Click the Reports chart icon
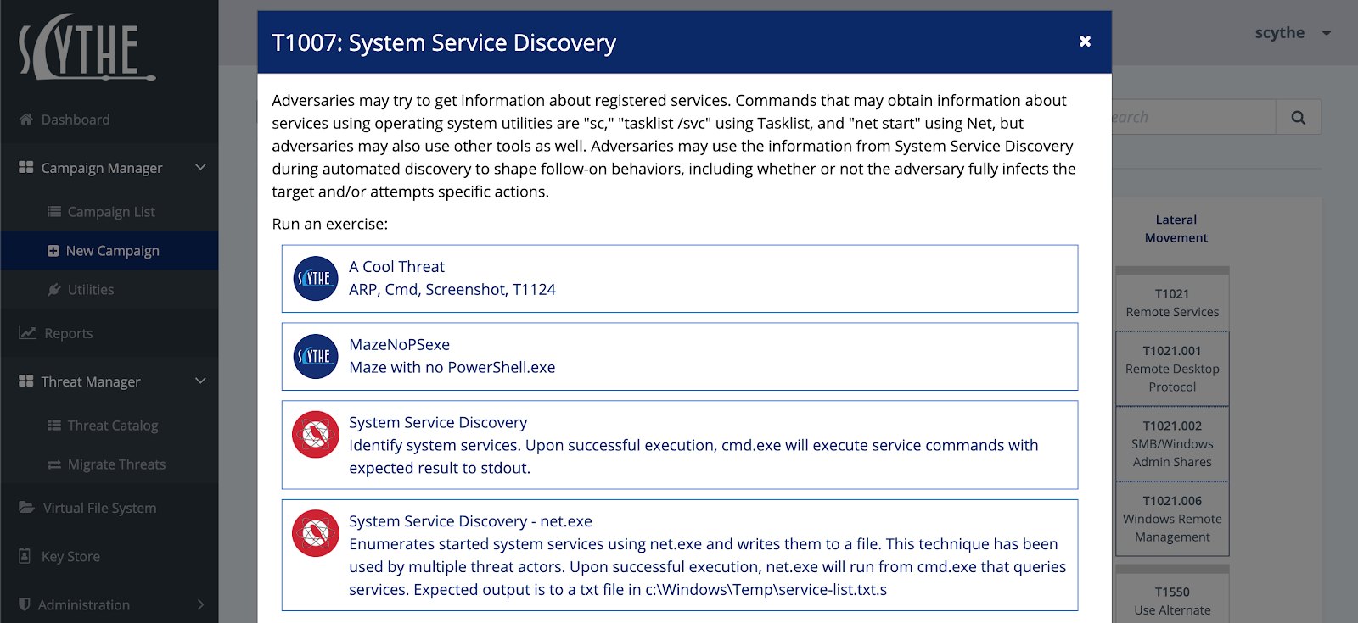This screenshot has height=623, width=1358. (x=27, y=333)
